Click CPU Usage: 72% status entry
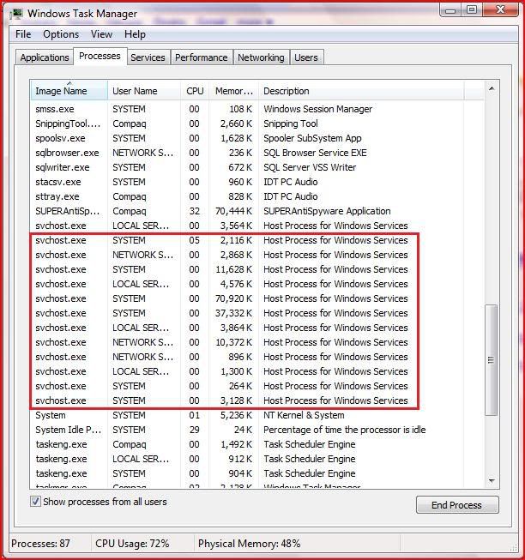This screenshot has width=525, height=560. [x=132, y=544]
